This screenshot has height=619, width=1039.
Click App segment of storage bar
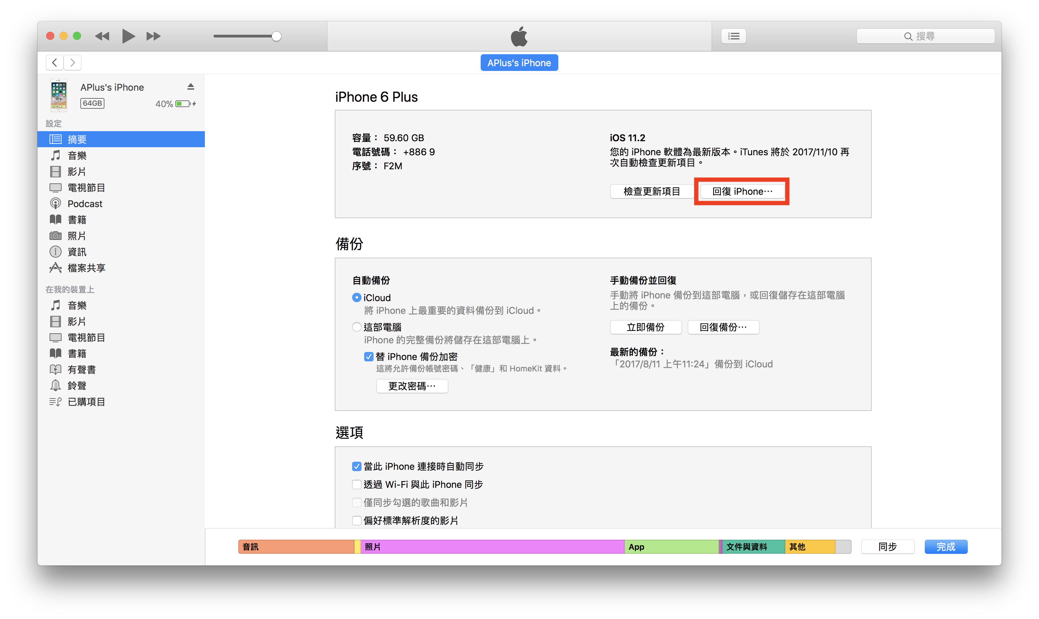(671, 547)
